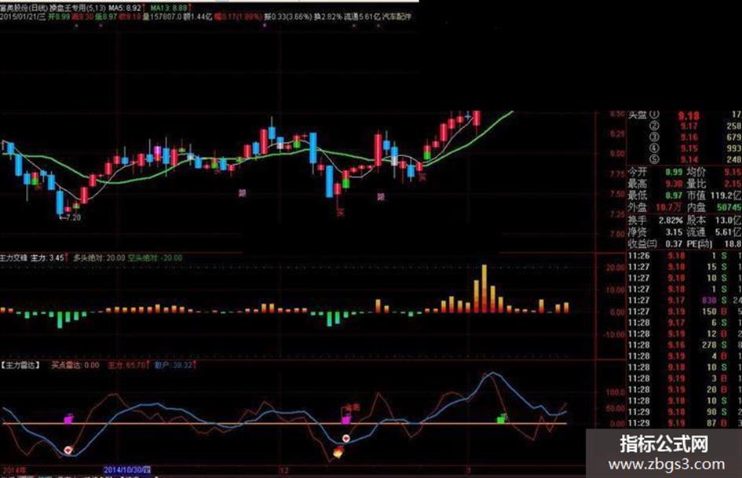Click the 7.20 low price arrow label

tap(70, 217)
